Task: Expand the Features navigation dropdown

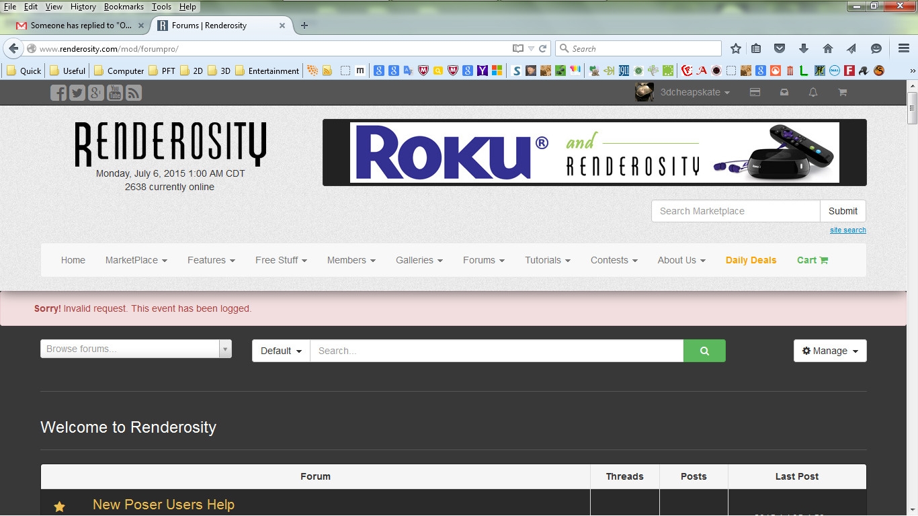Action: pos(211,260)
